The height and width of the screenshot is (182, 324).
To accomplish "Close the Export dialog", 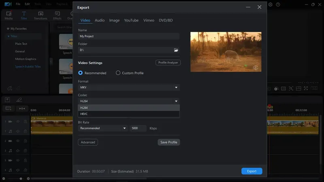I will pos(259,7).
